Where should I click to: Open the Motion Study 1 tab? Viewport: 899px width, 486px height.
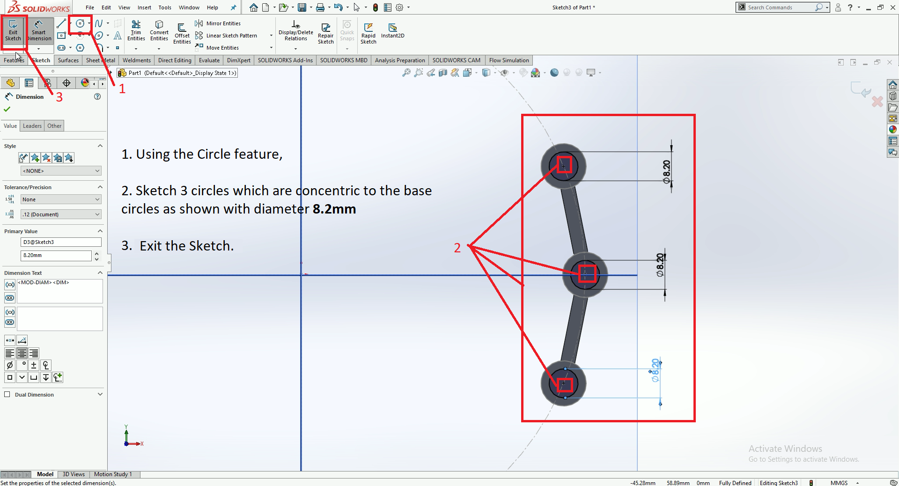click(113, 474)
